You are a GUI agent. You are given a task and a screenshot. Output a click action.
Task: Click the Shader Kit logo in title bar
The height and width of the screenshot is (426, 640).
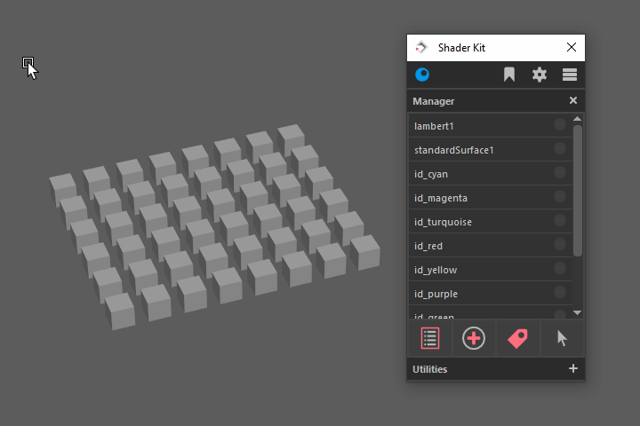coord(420,48)
